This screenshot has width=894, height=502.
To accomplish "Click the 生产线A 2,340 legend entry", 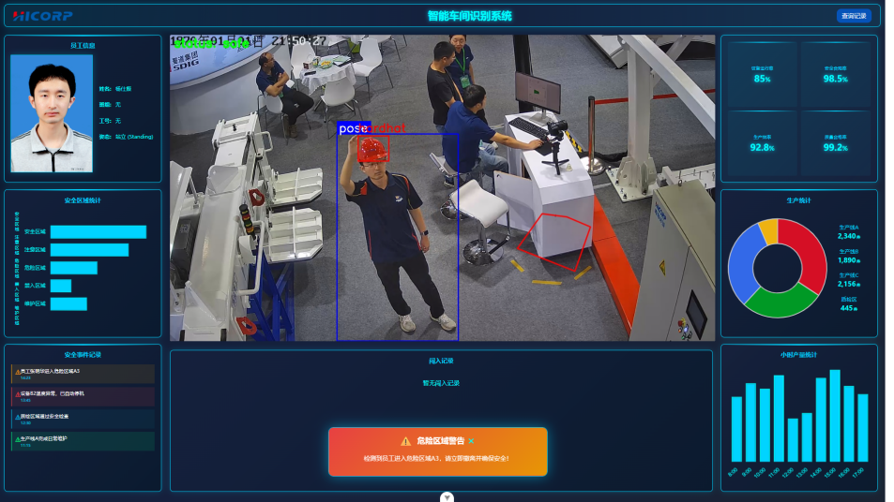I will [847, 231].
